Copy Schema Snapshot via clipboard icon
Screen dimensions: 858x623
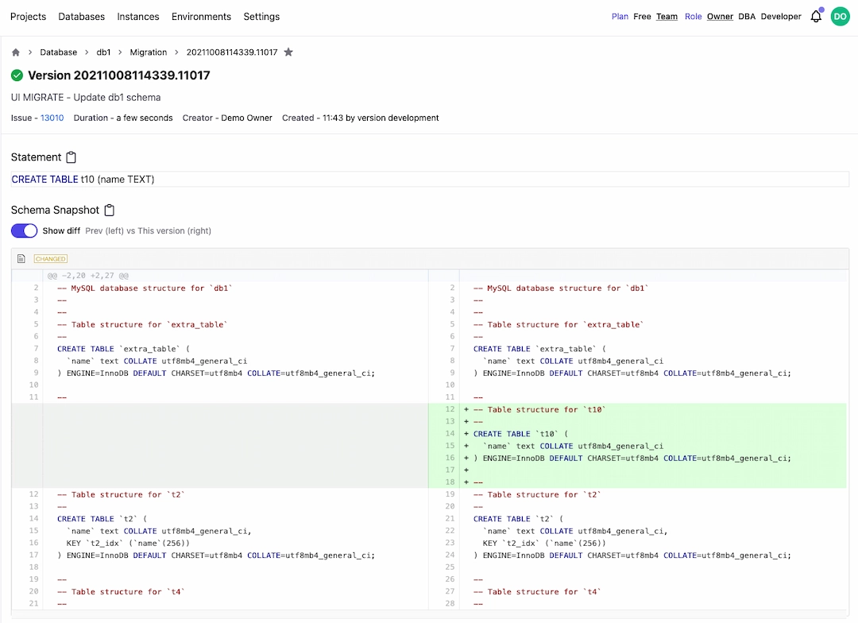[x=110, y=211]
